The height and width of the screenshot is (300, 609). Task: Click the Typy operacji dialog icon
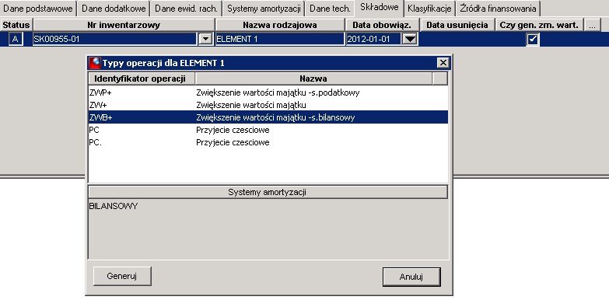coord(95,63)
